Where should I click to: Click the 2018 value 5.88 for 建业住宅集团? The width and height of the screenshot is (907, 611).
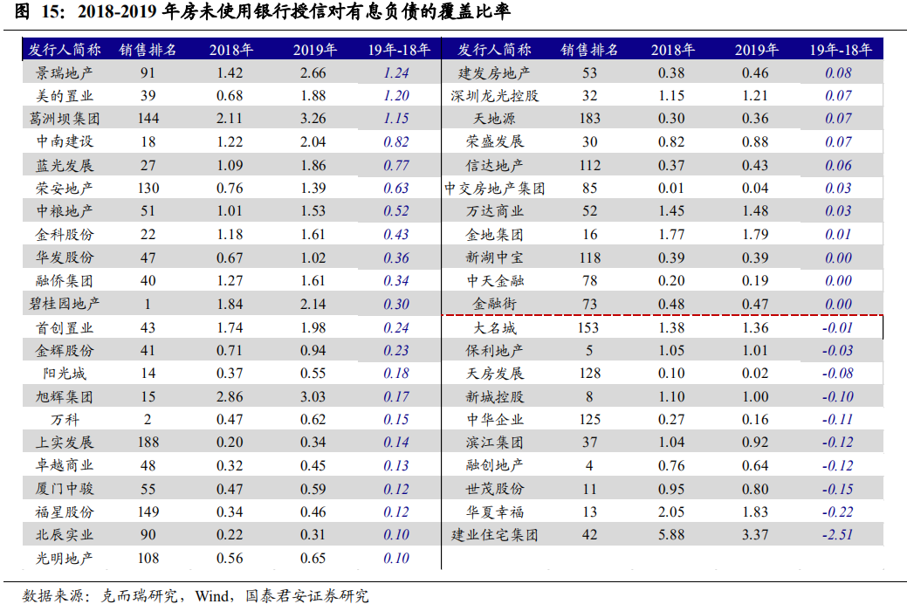tap(671, 535)
